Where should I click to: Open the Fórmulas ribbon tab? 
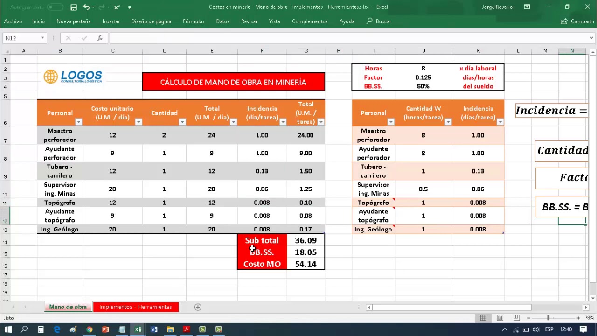tap(194, 21)
